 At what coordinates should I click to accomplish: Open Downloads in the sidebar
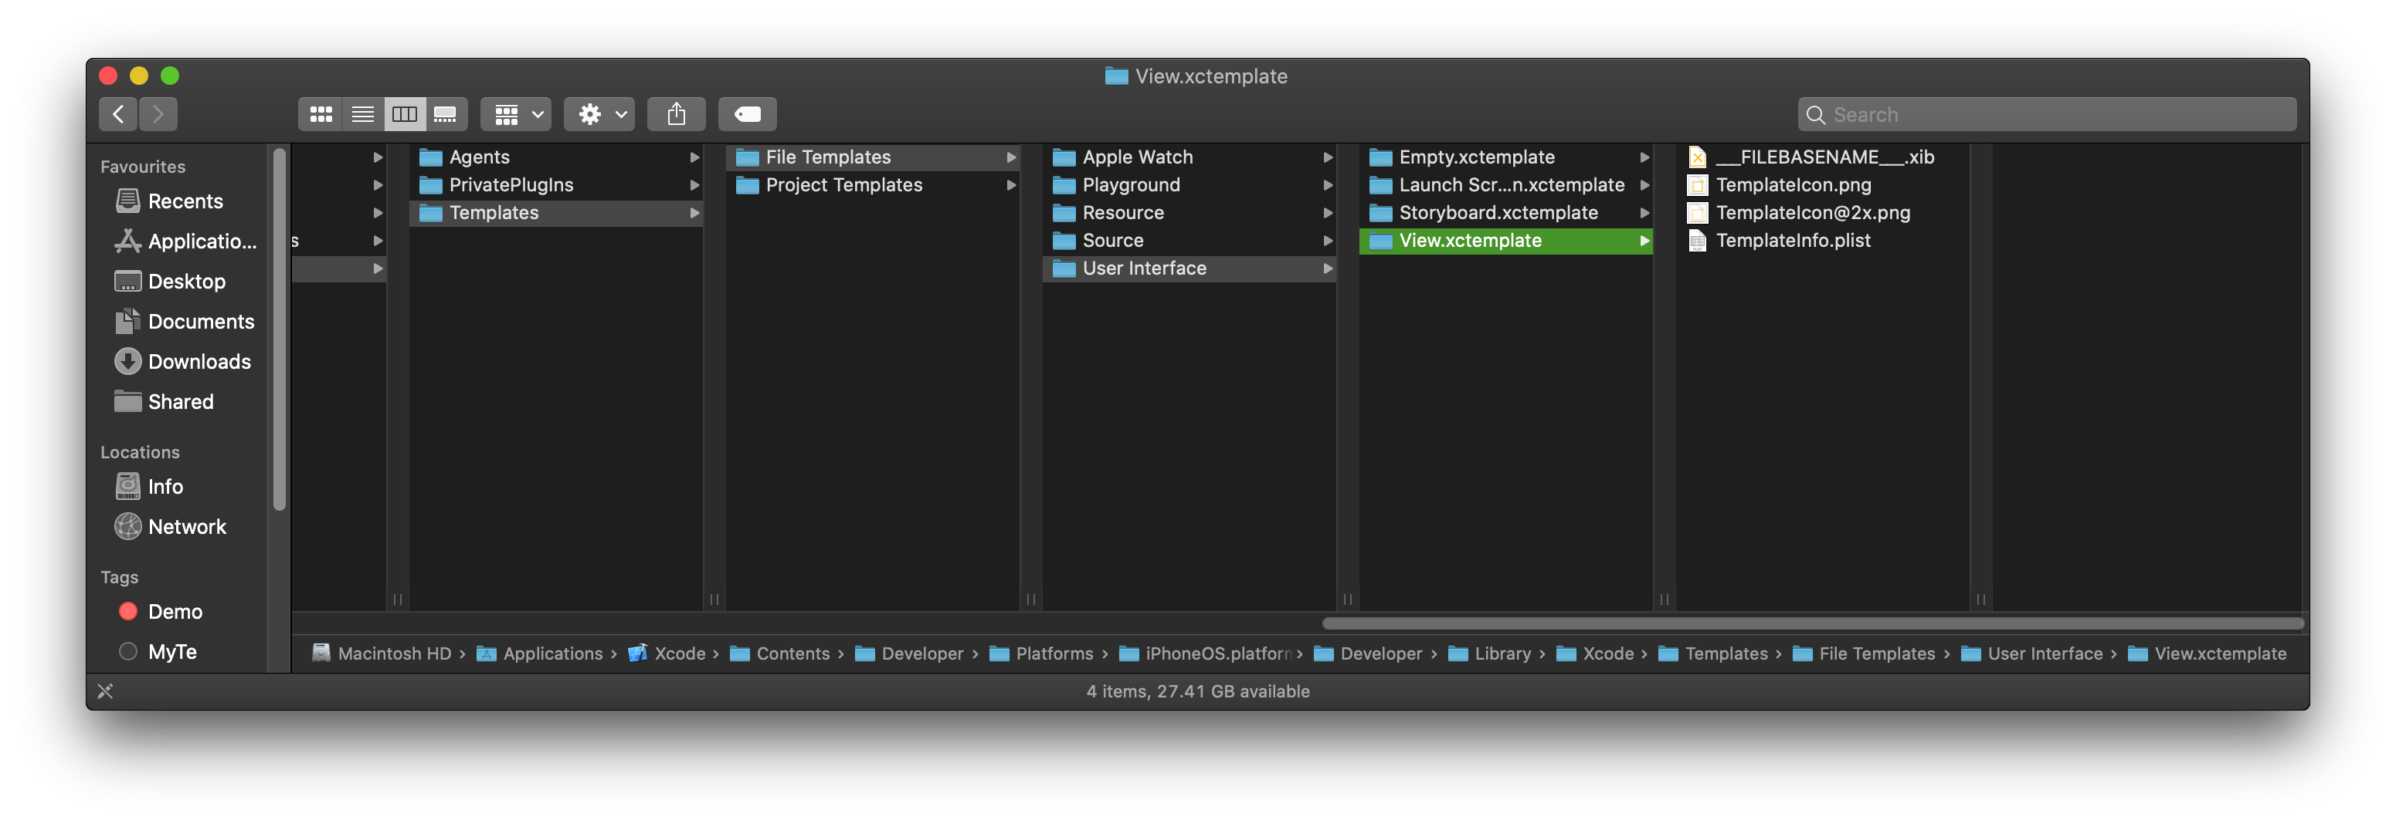click(199, 361)
